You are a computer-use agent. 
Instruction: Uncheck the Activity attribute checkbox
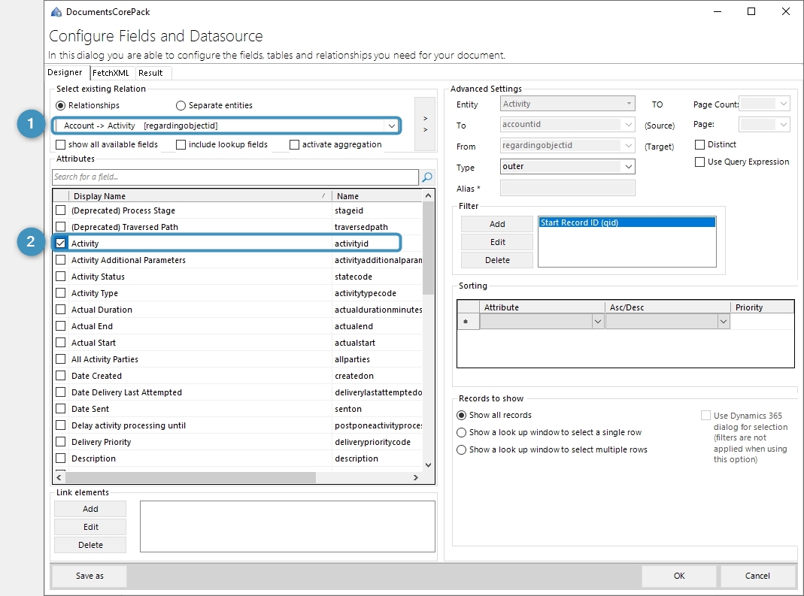coord(60,244)
